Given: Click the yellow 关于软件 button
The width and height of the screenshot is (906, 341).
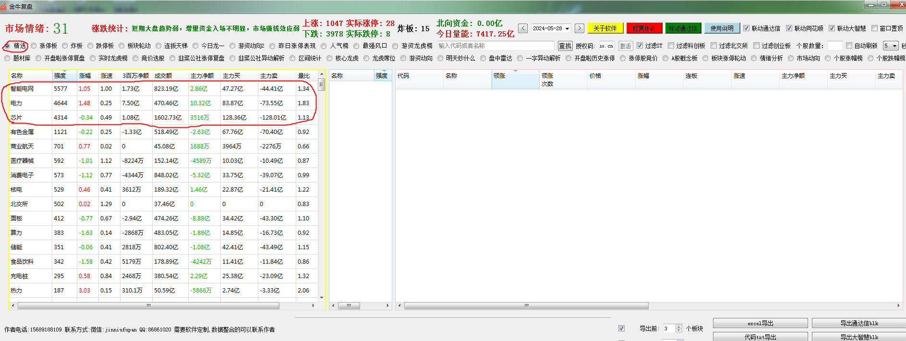Looking at the screenshot, I should 605,28.
